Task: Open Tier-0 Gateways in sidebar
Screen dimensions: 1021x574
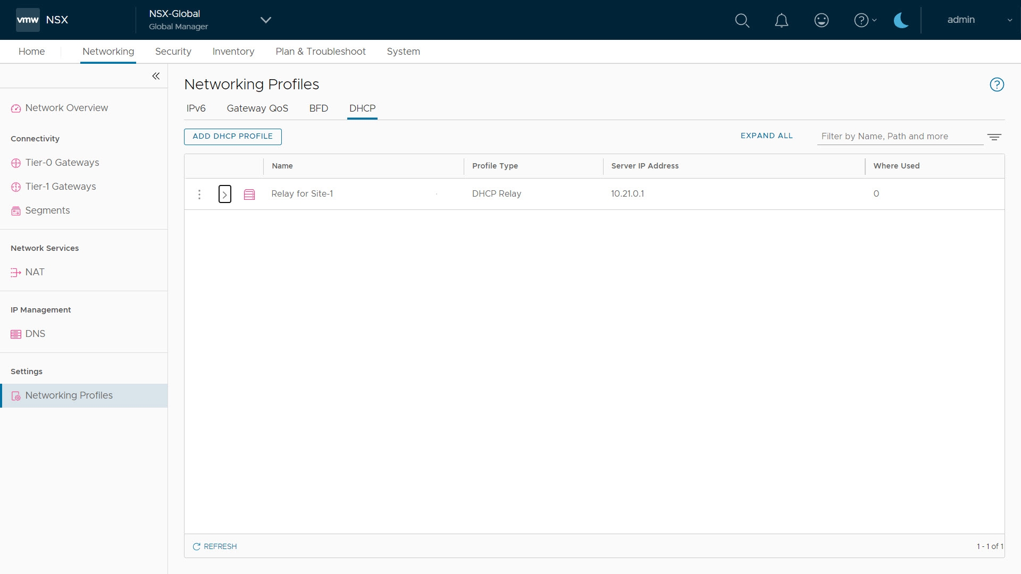Action: pyautogui.click(x=62, y=163)
